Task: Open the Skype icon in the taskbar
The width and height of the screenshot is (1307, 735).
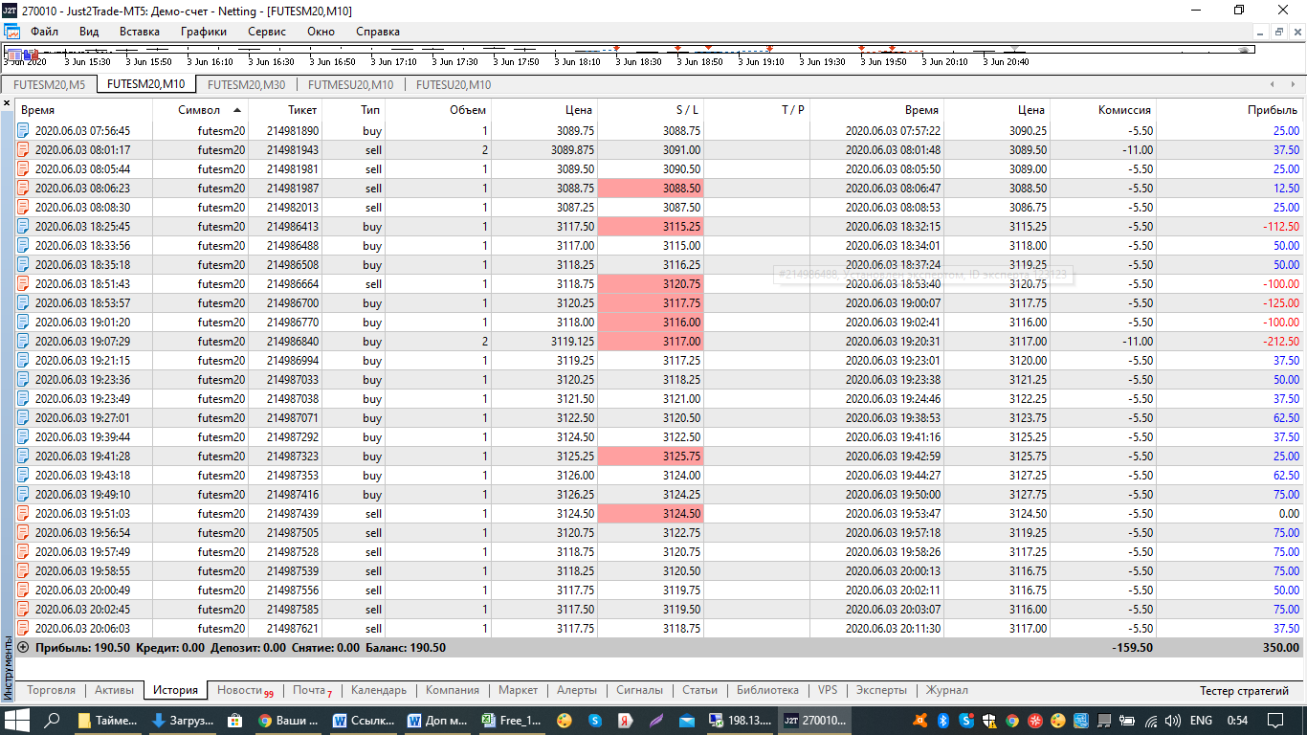Action: (x=594, y=720)
